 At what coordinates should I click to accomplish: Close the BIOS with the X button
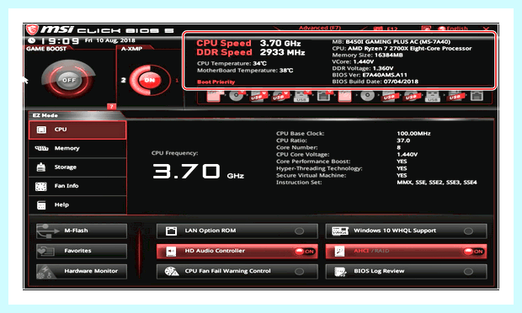coord(486,29)
